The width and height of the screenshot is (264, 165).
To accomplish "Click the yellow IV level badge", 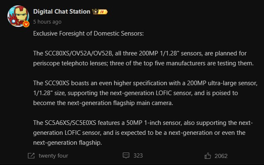I will [x=103, y=12].
